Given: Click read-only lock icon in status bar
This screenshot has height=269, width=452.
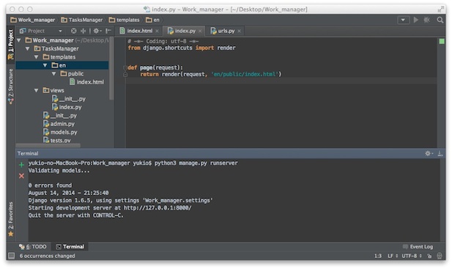Looking at the screenshot, I should (429, 256).
